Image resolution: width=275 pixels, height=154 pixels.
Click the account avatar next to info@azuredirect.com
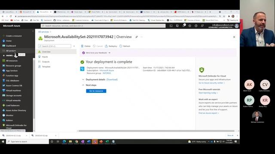point(237,26)
